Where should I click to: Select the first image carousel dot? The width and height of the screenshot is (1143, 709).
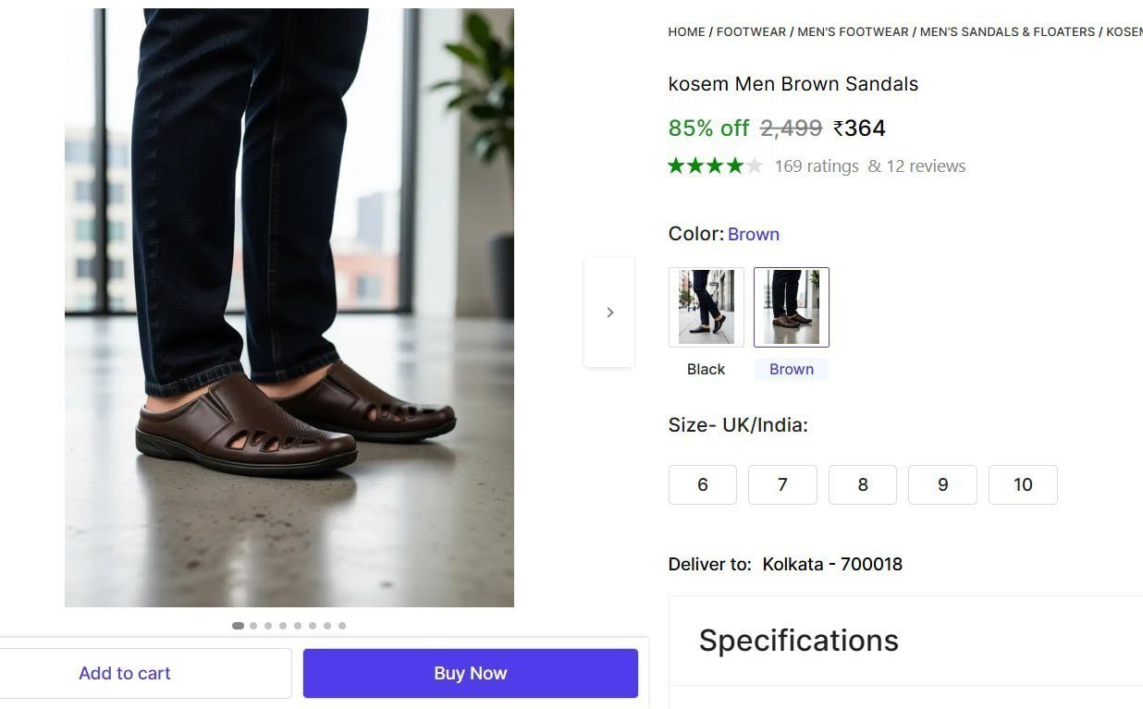click(x=238, y=626)
